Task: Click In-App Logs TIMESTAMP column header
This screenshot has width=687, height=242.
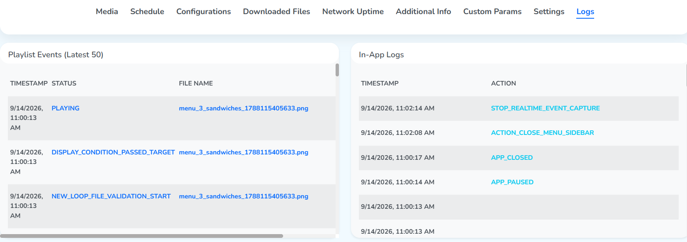Action: click(380, 83)
